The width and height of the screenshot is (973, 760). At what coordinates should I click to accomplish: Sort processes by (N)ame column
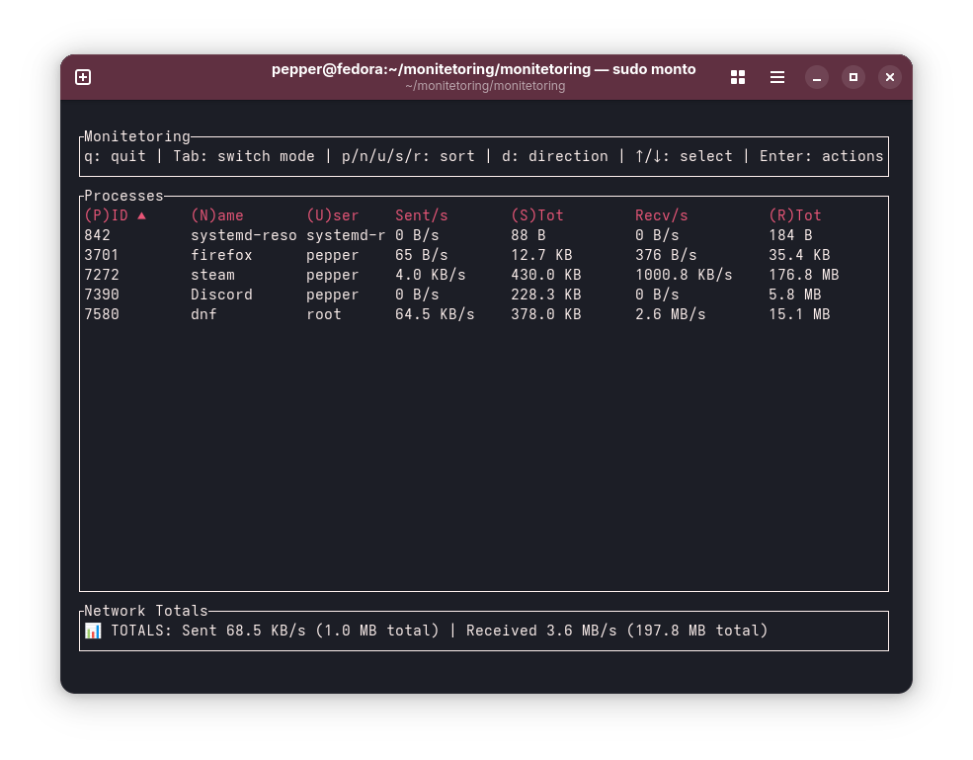(x=217, y=215)
